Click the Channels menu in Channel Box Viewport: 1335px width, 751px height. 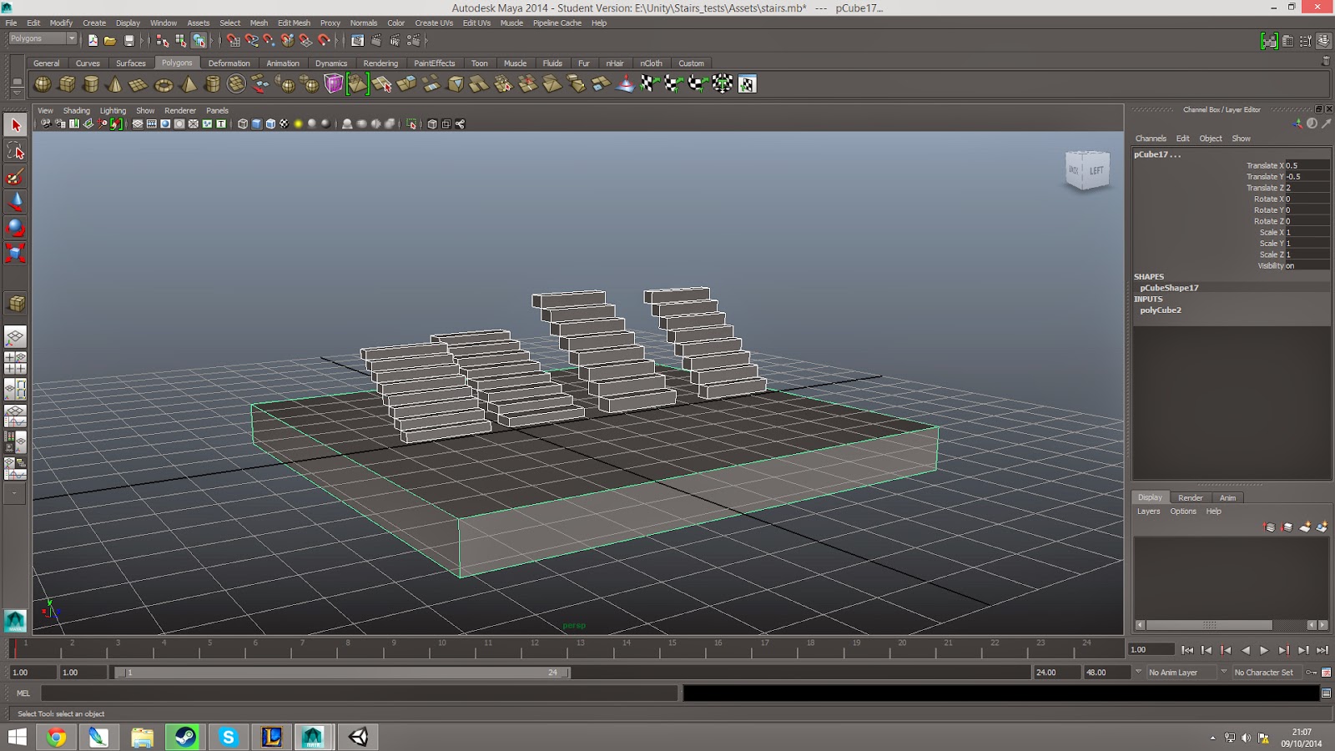[x=1151, y=139]
